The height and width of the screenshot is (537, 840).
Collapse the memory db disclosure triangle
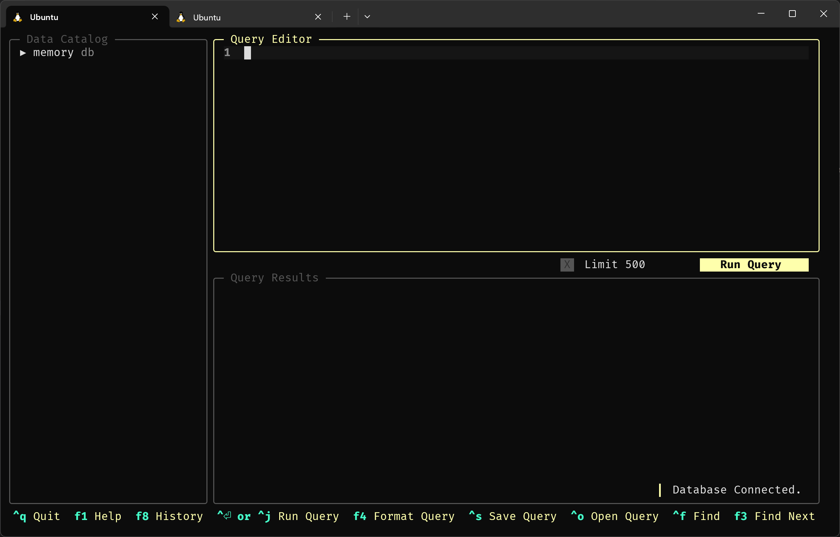point(23,53)
